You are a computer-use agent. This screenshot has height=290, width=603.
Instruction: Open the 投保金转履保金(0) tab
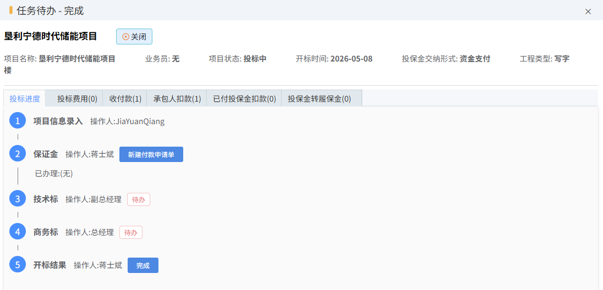coord(322,99)
